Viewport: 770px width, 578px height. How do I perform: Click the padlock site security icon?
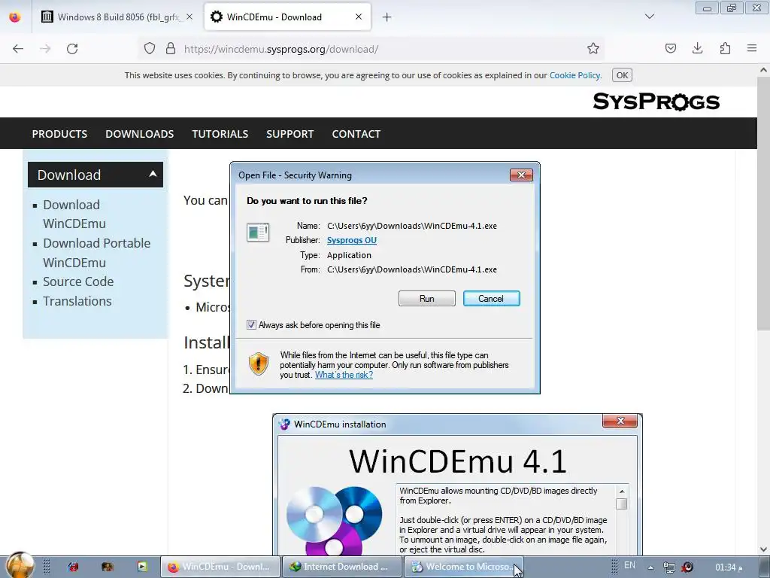coord(171,48)
